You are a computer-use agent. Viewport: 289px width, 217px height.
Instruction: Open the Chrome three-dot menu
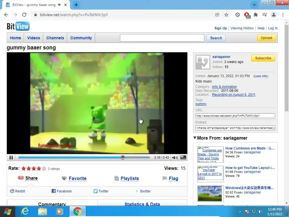283,15
